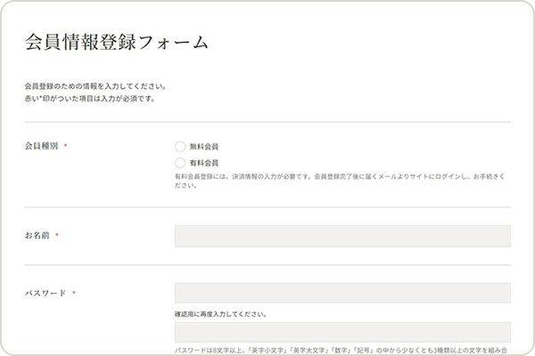Screen dimensions: 535x356
Task: Focus the password confirmation field at bottom
Action: (342, 332)
